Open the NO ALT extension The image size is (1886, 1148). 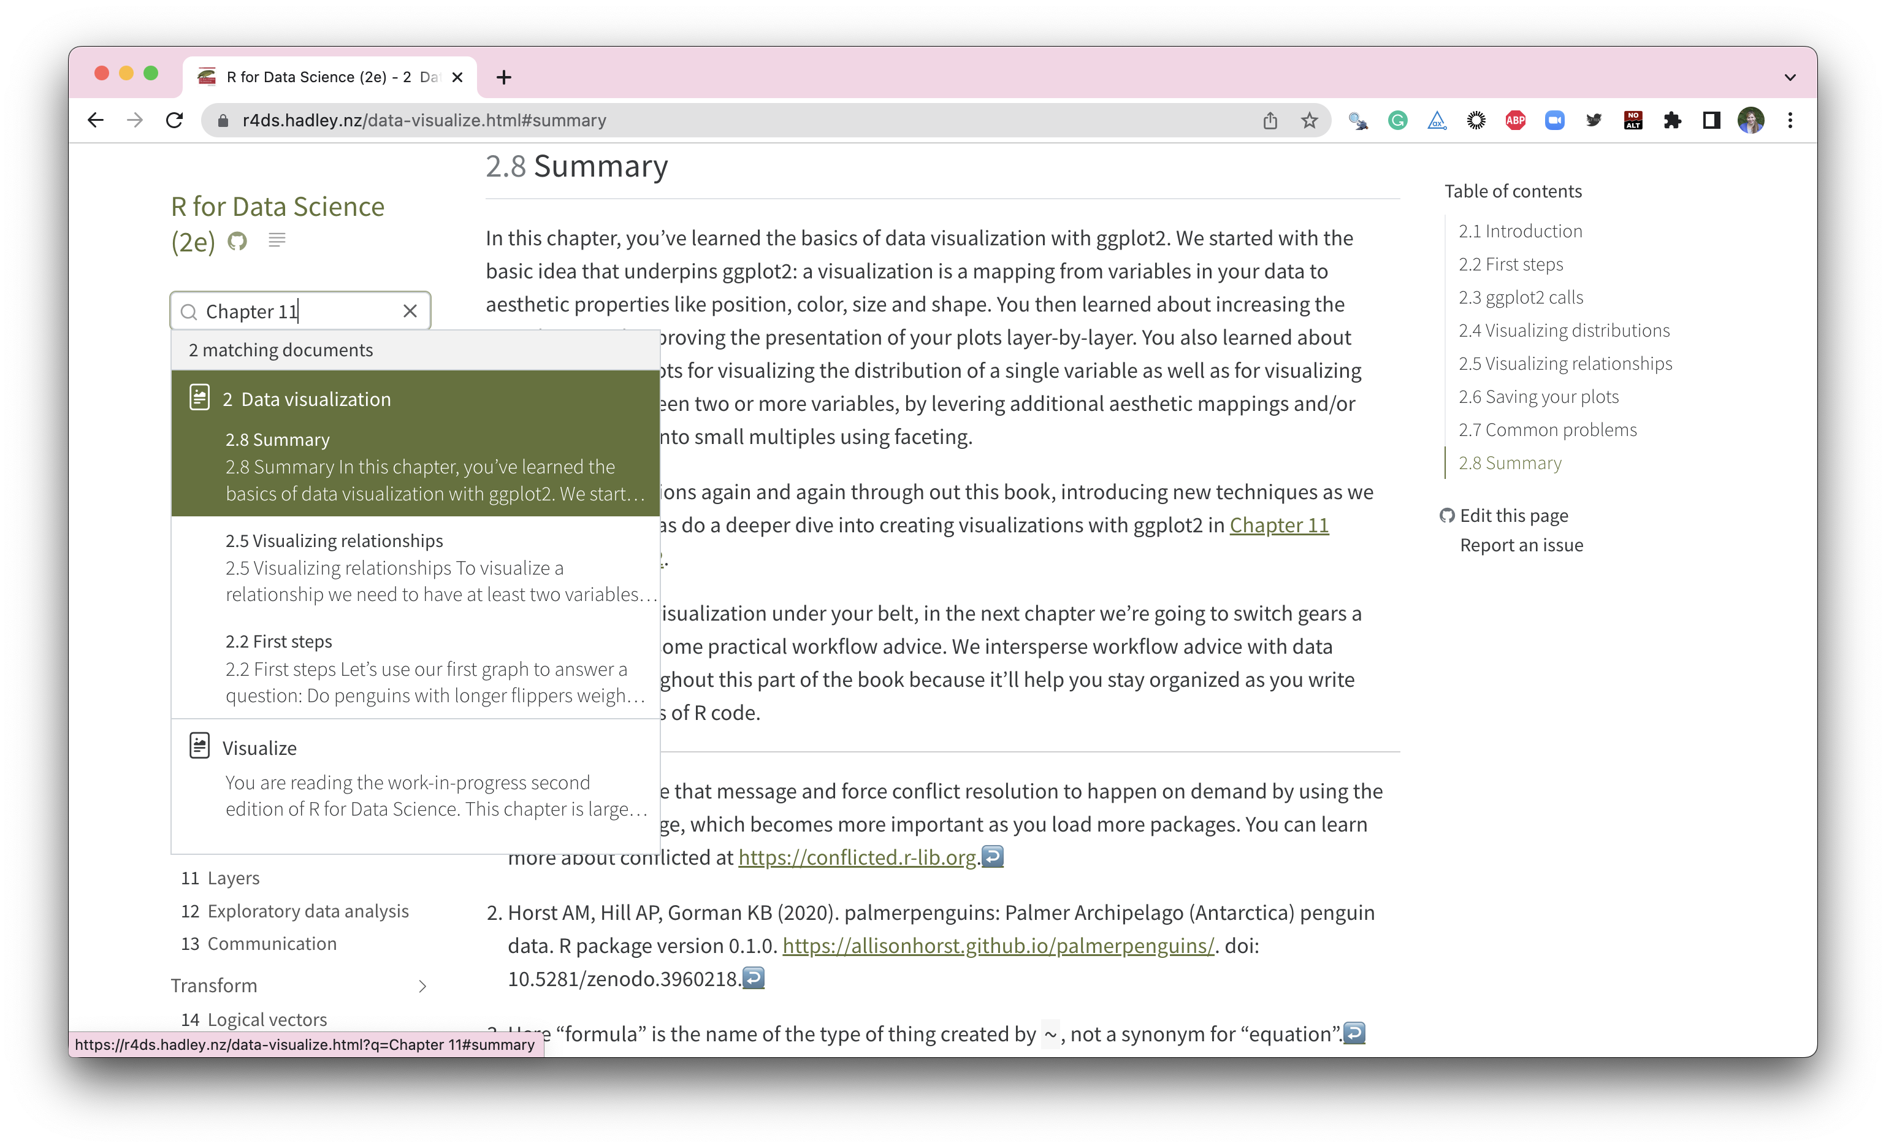1633,120
